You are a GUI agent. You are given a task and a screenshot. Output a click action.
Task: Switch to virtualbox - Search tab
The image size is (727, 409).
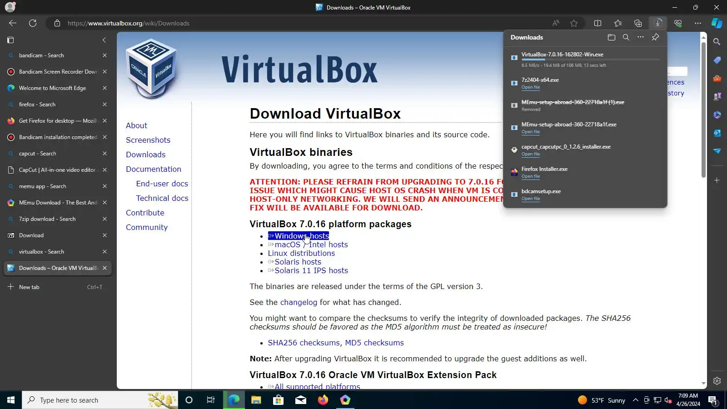[57, 252]
